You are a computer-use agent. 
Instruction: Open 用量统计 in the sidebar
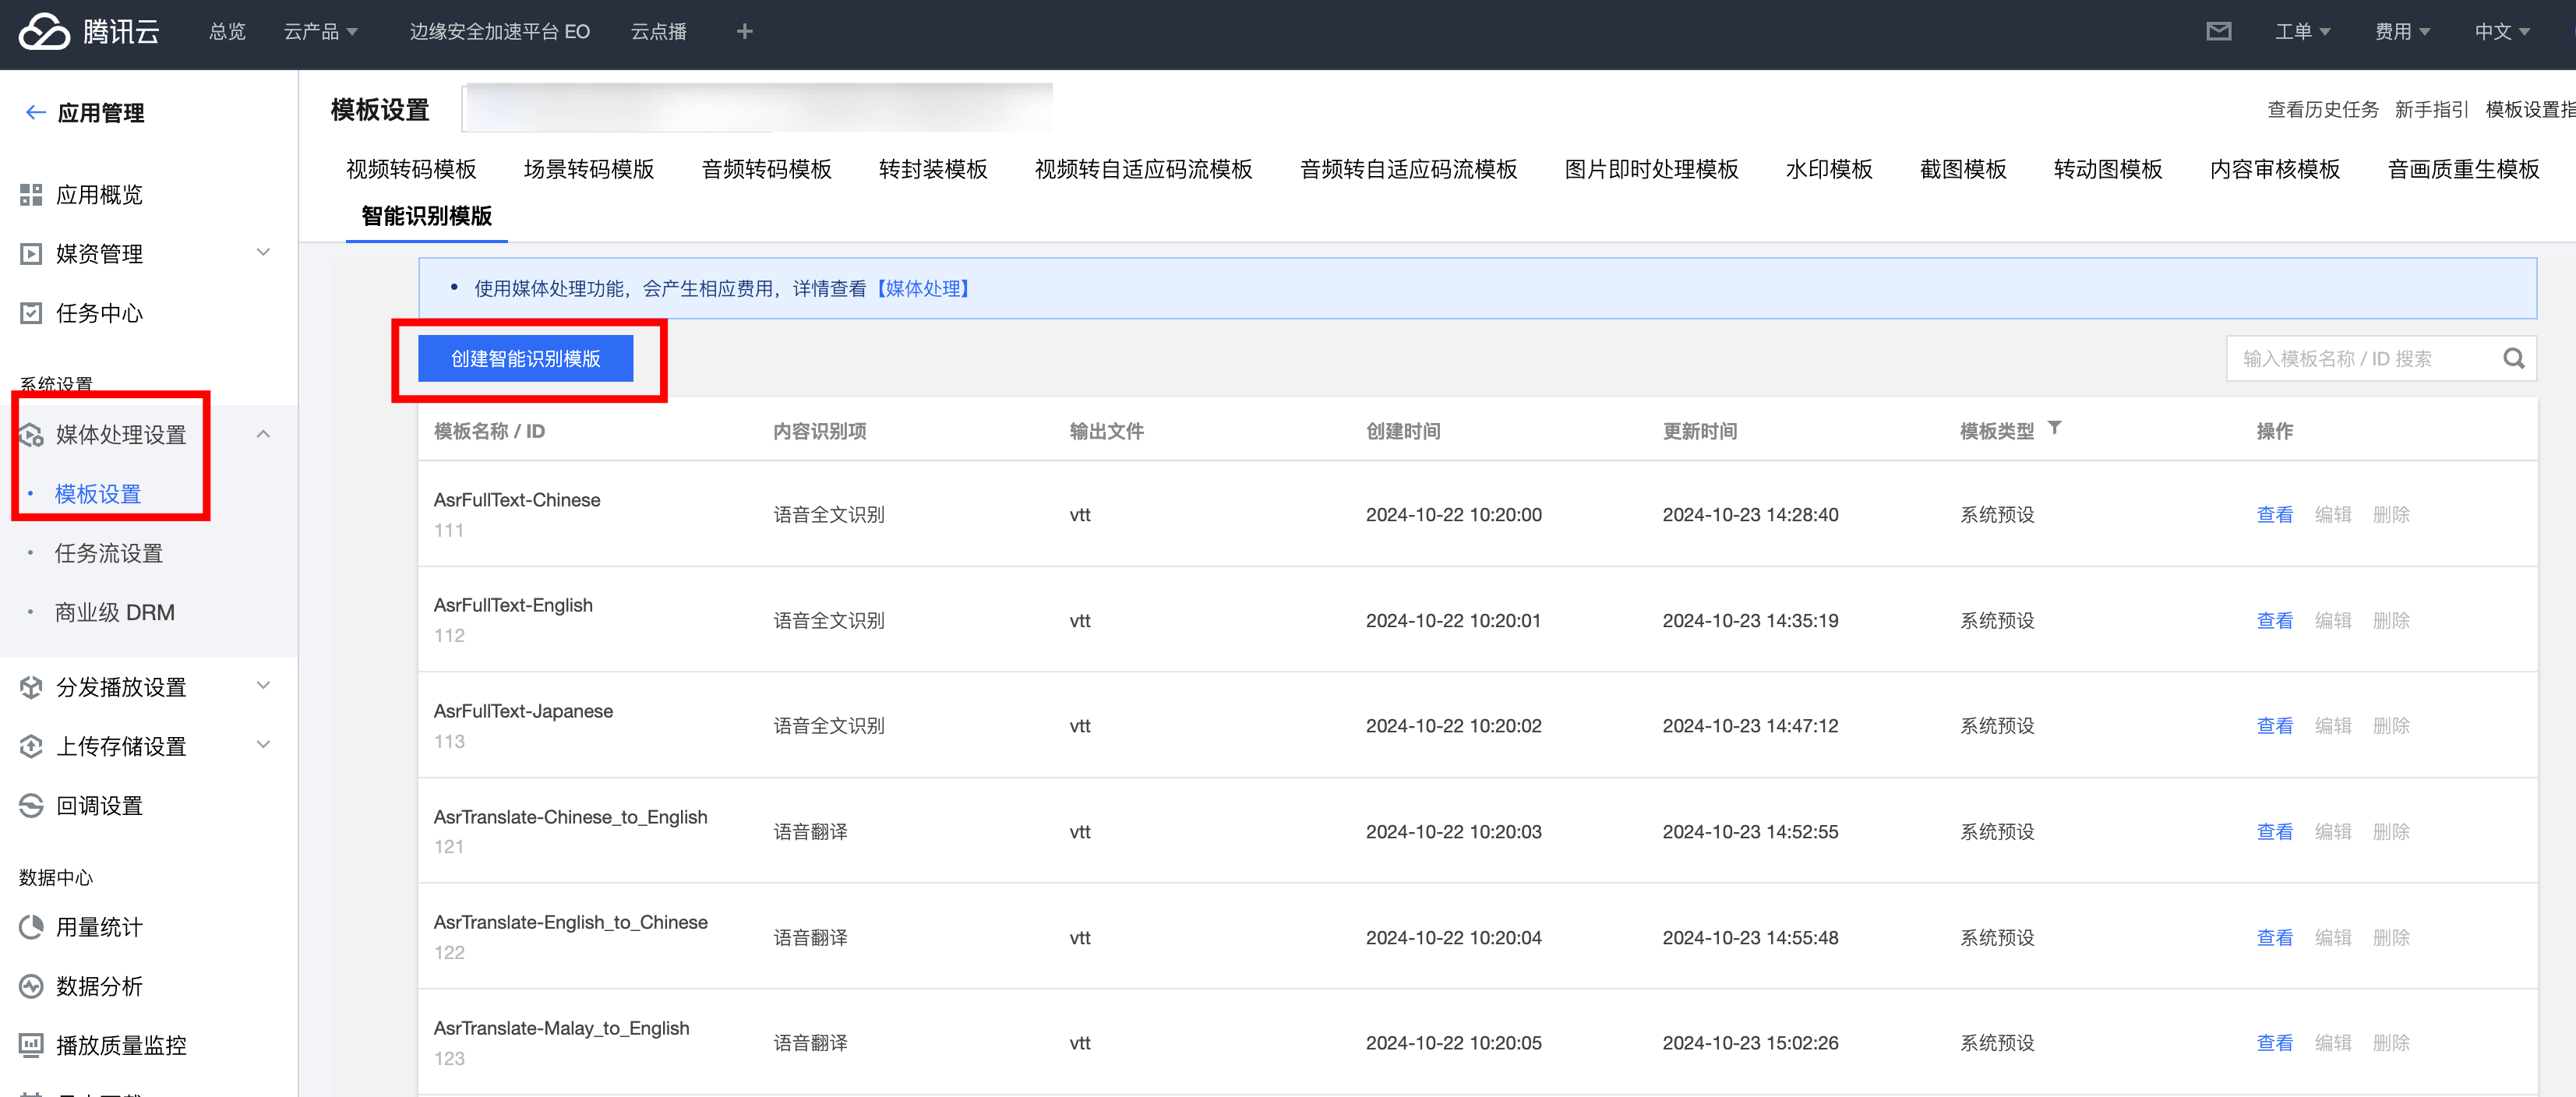pos(99,926)
